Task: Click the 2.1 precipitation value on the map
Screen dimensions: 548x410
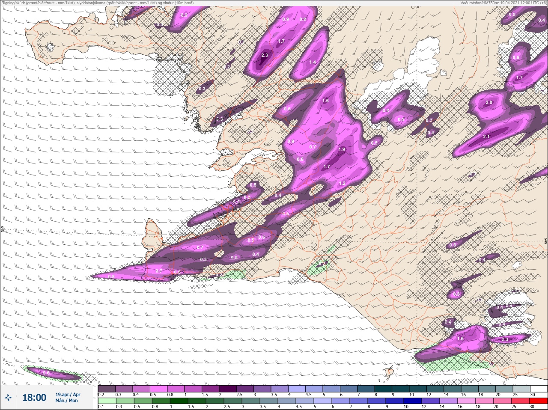Action: (x=486, y=137)
